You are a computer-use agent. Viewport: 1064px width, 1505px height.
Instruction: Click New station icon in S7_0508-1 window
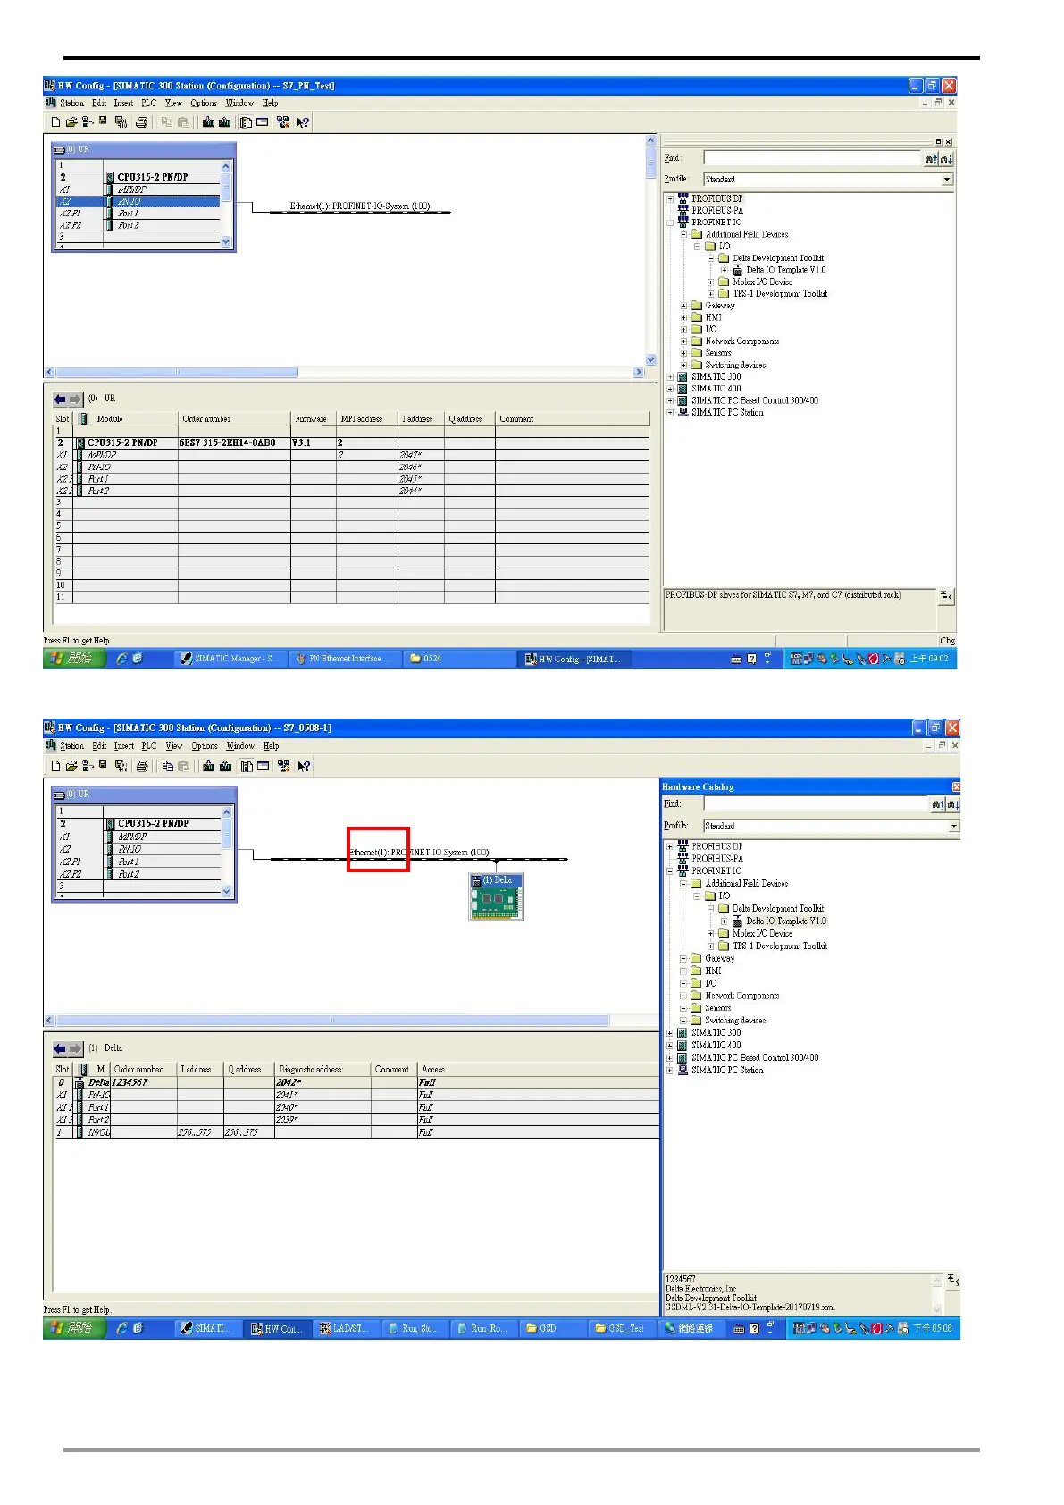coord(55,766)
